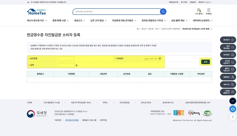Click the 126 call center logo
237x136 pixels.
point(179,113)
